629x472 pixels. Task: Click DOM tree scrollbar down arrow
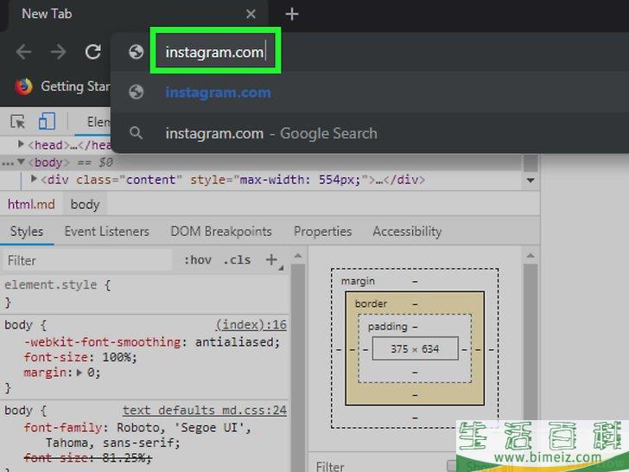pyautogui.click(x=531, y=180)
